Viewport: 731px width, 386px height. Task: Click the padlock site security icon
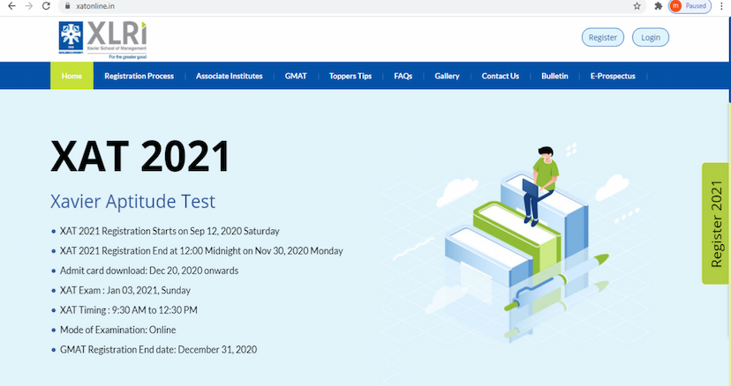68,6
